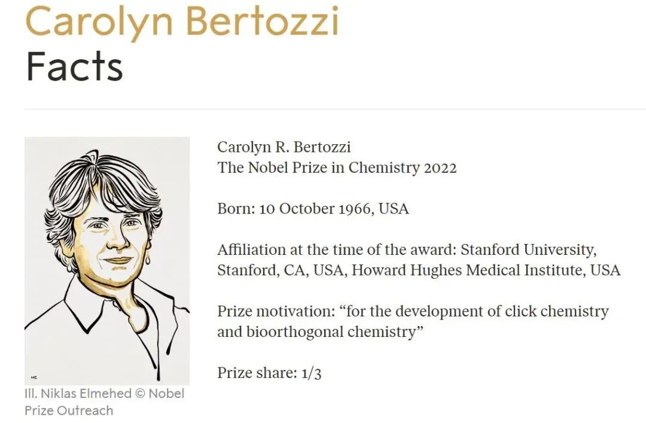Screen dimensions: 646x423
Task: Click the copyright symbol in the caption
Action: [x=140, y=393]
